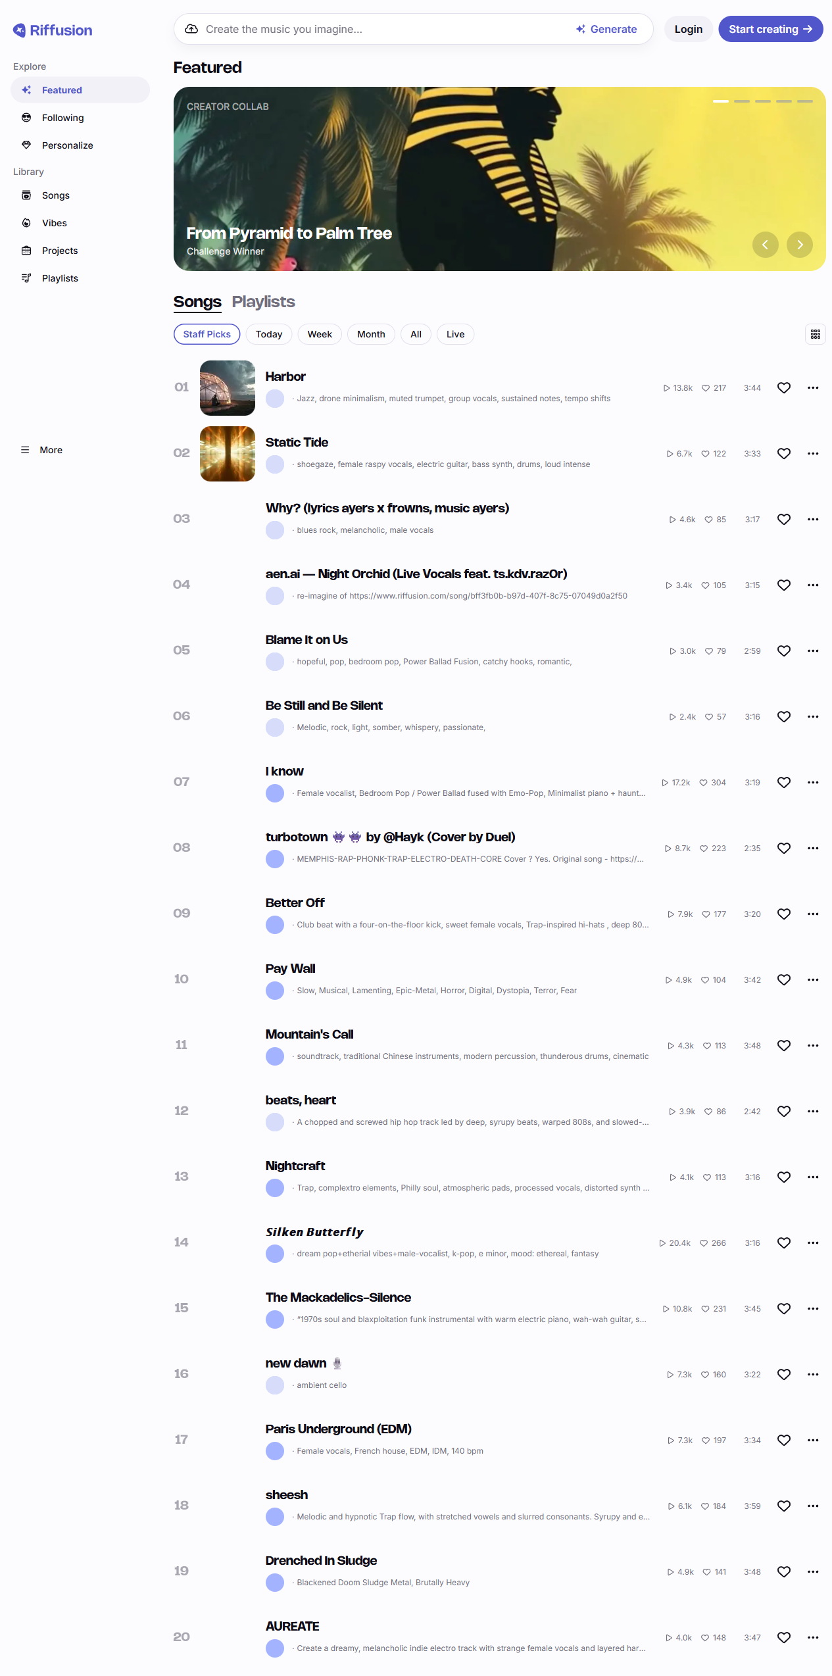Switch to the Playlists tab
The width and height of the screenshot is (832, 1676).
263,302
